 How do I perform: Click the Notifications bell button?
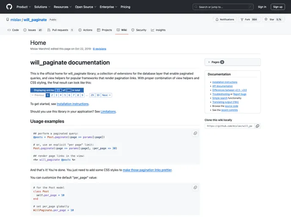point(225,19)
